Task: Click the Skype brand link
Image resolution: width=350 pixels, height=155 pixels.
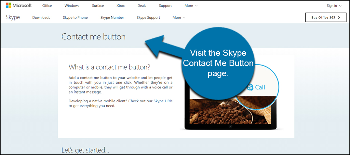Action: 13,17
